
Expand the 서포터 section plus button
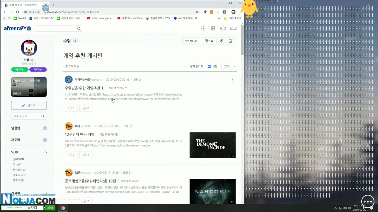[x=45, y=140]
